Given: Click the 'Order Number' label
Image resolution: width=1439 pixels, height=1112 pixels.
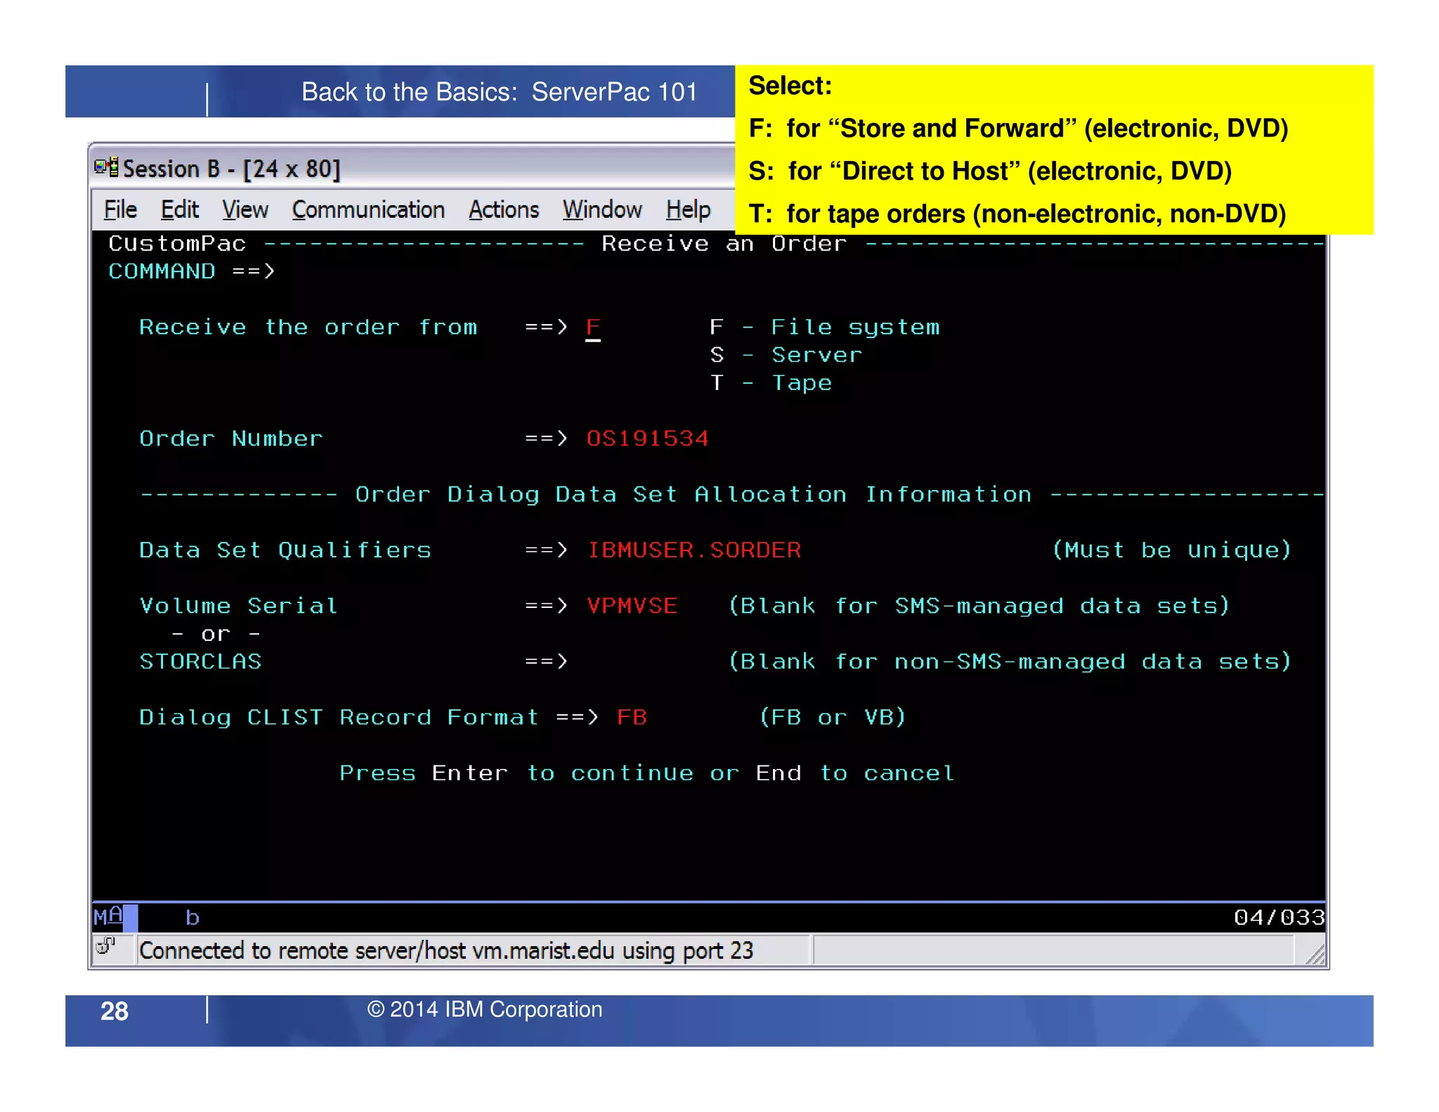Looking at the screenshot, I should (231, 439).
